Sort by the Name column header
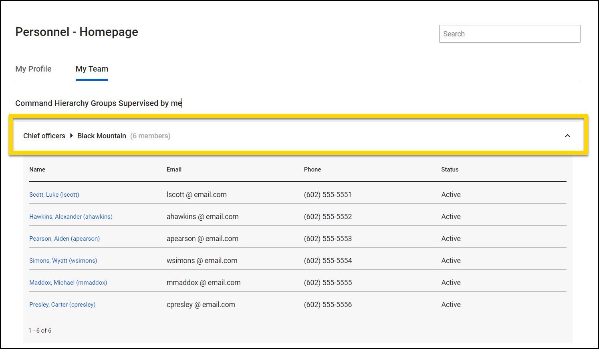Image resolution: width=599 pixels, height=349 pixels. (x=37, y=169)
